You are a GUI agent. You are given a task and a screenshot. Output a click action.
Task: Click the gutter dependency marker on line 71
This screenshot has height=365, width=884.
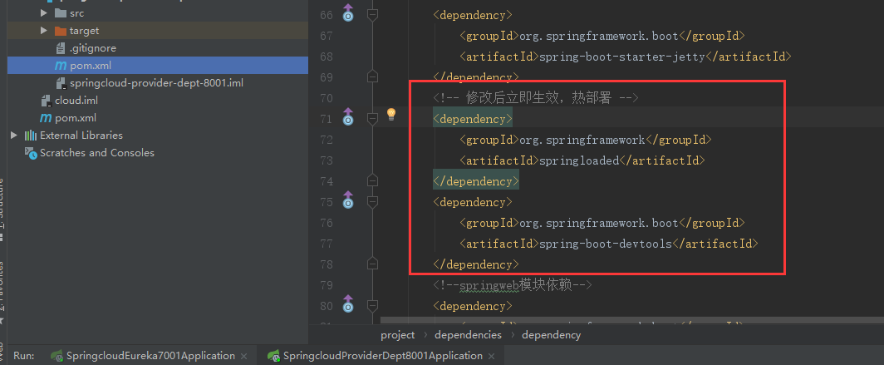click(348, 116)
